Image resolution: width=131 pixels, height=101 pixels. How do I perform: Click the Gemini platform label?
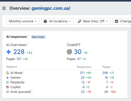pos(15,78)
